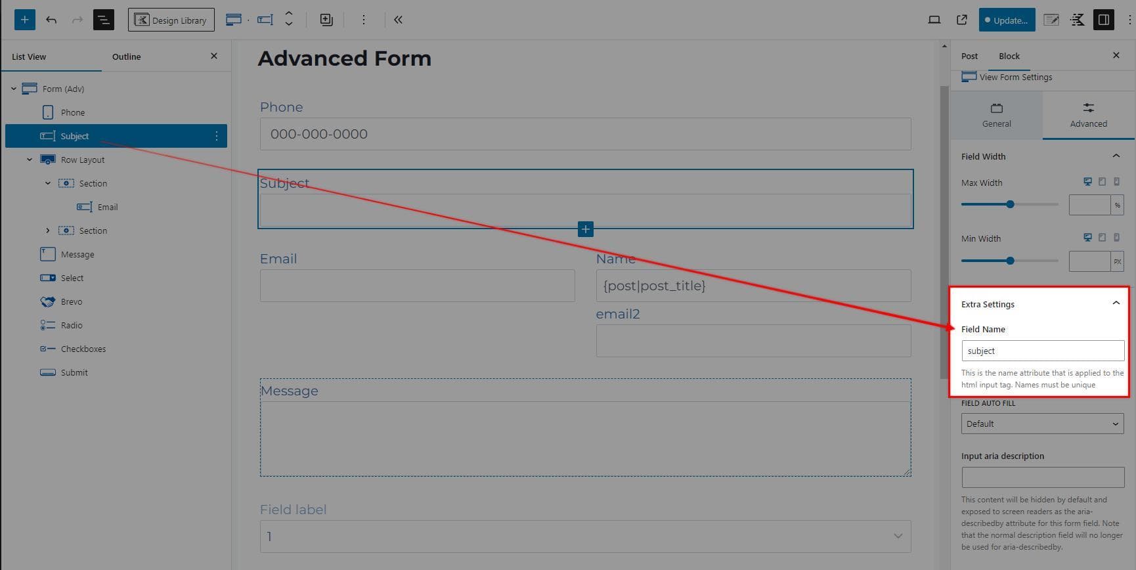This screenshot has width=1136, height=570.
Task: Collapse the Row Layout tree item
Action: click(30, 160)
